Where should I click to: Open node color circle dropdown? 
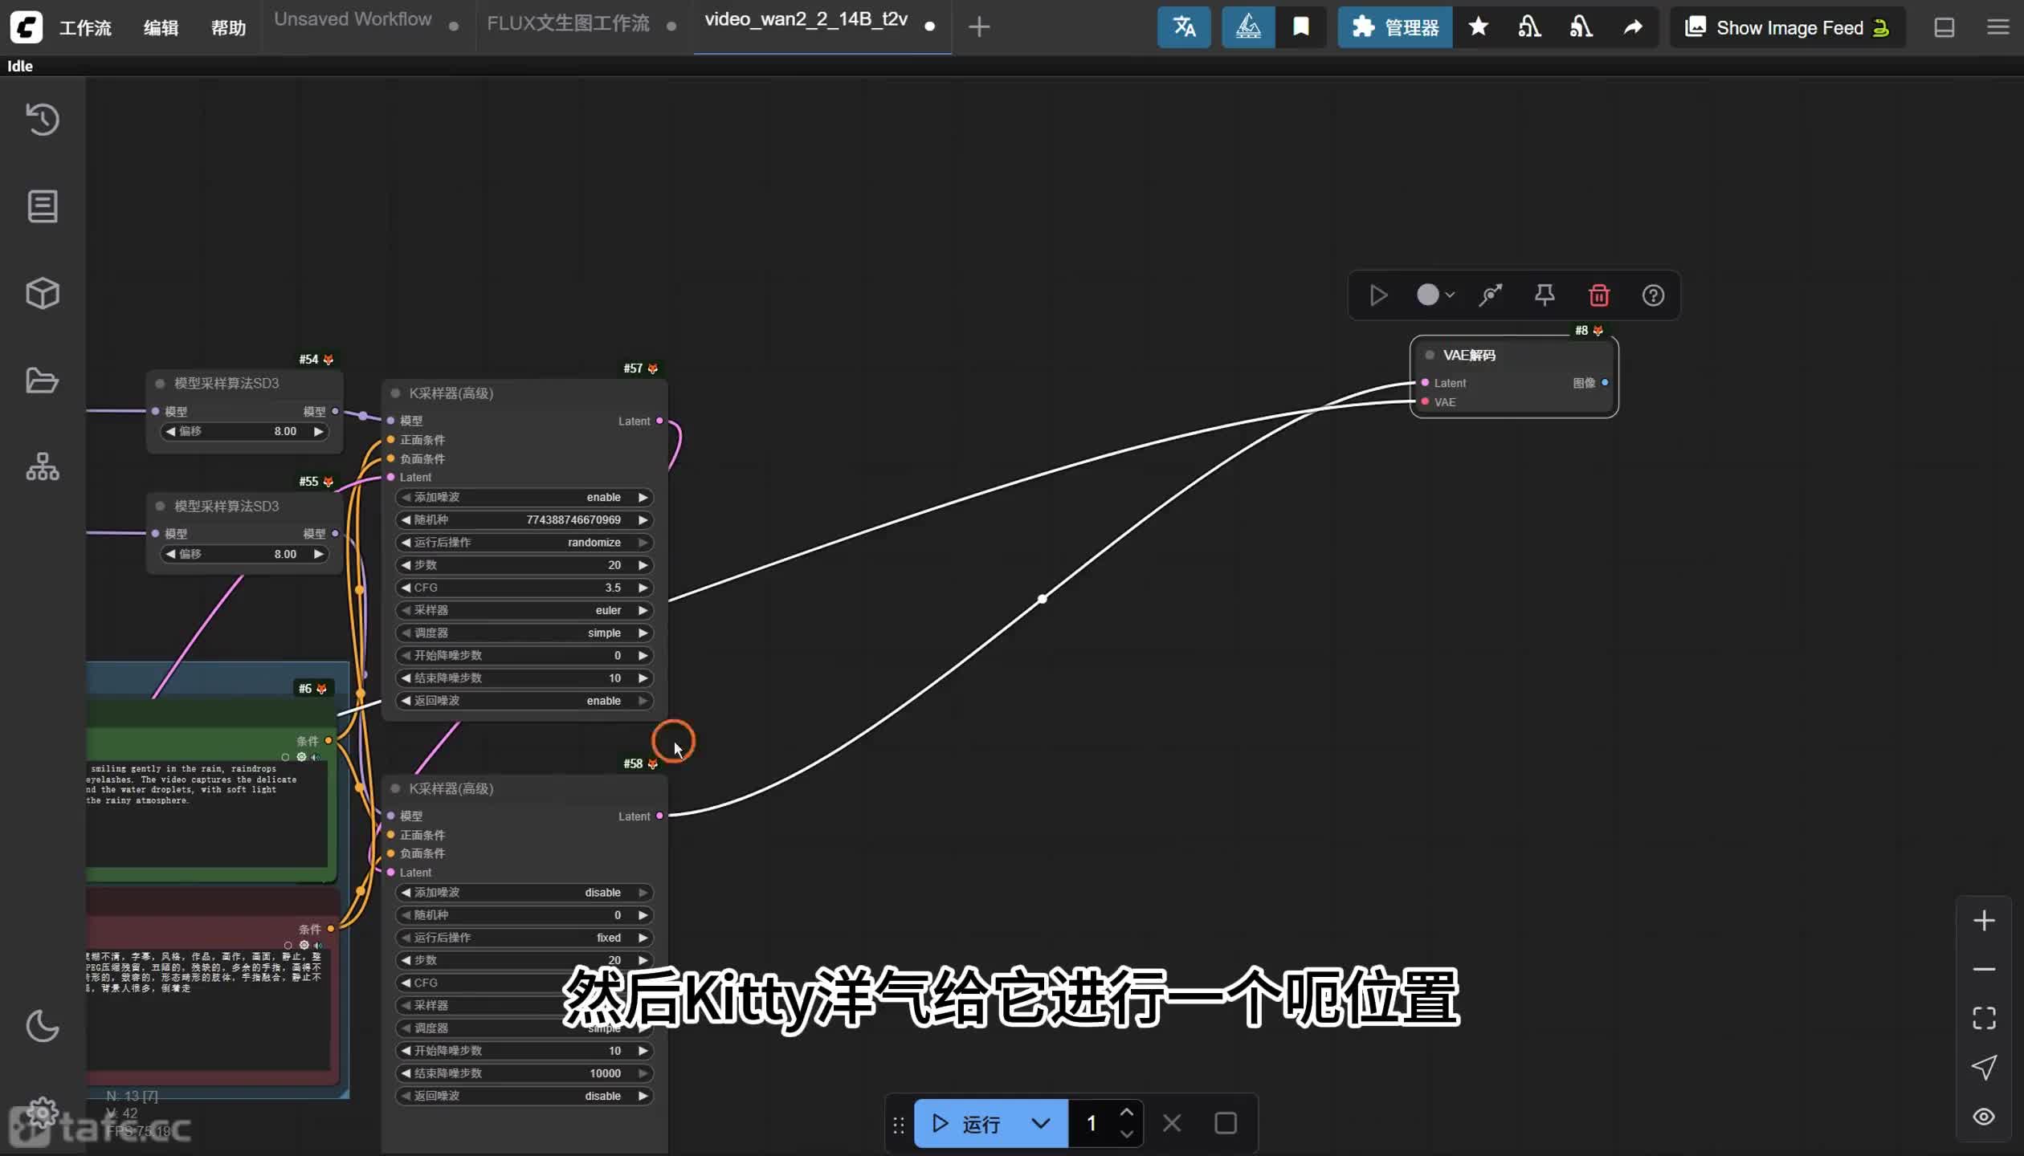click(1435, 295)
